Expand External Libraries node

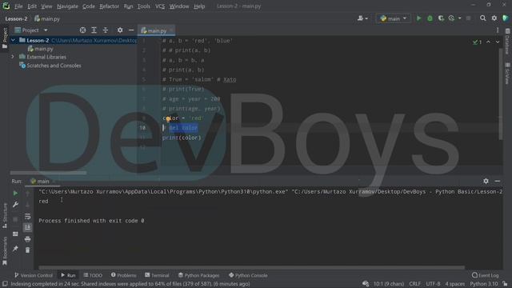pyautogui.click(x=13, y=57)
